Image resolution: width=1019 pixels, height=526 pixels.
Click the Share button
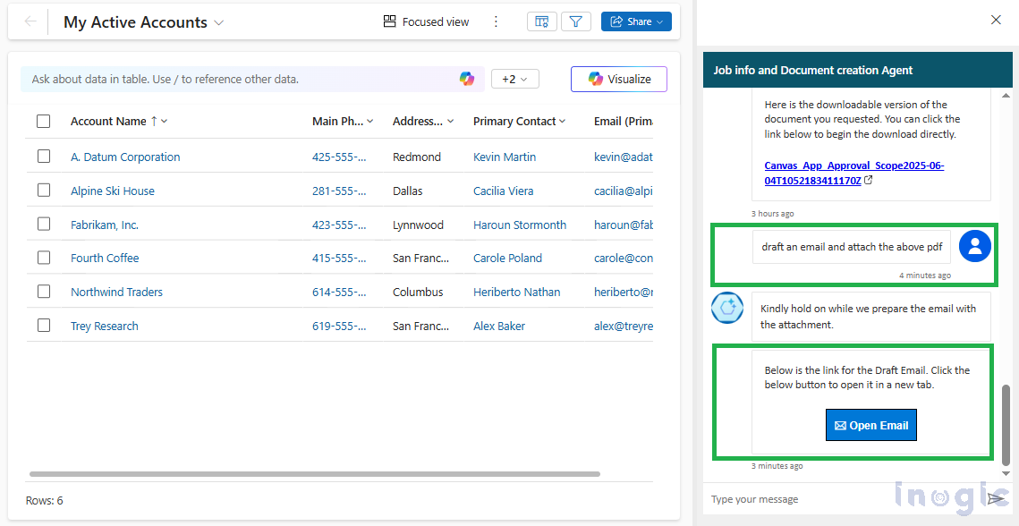[636, 22]
